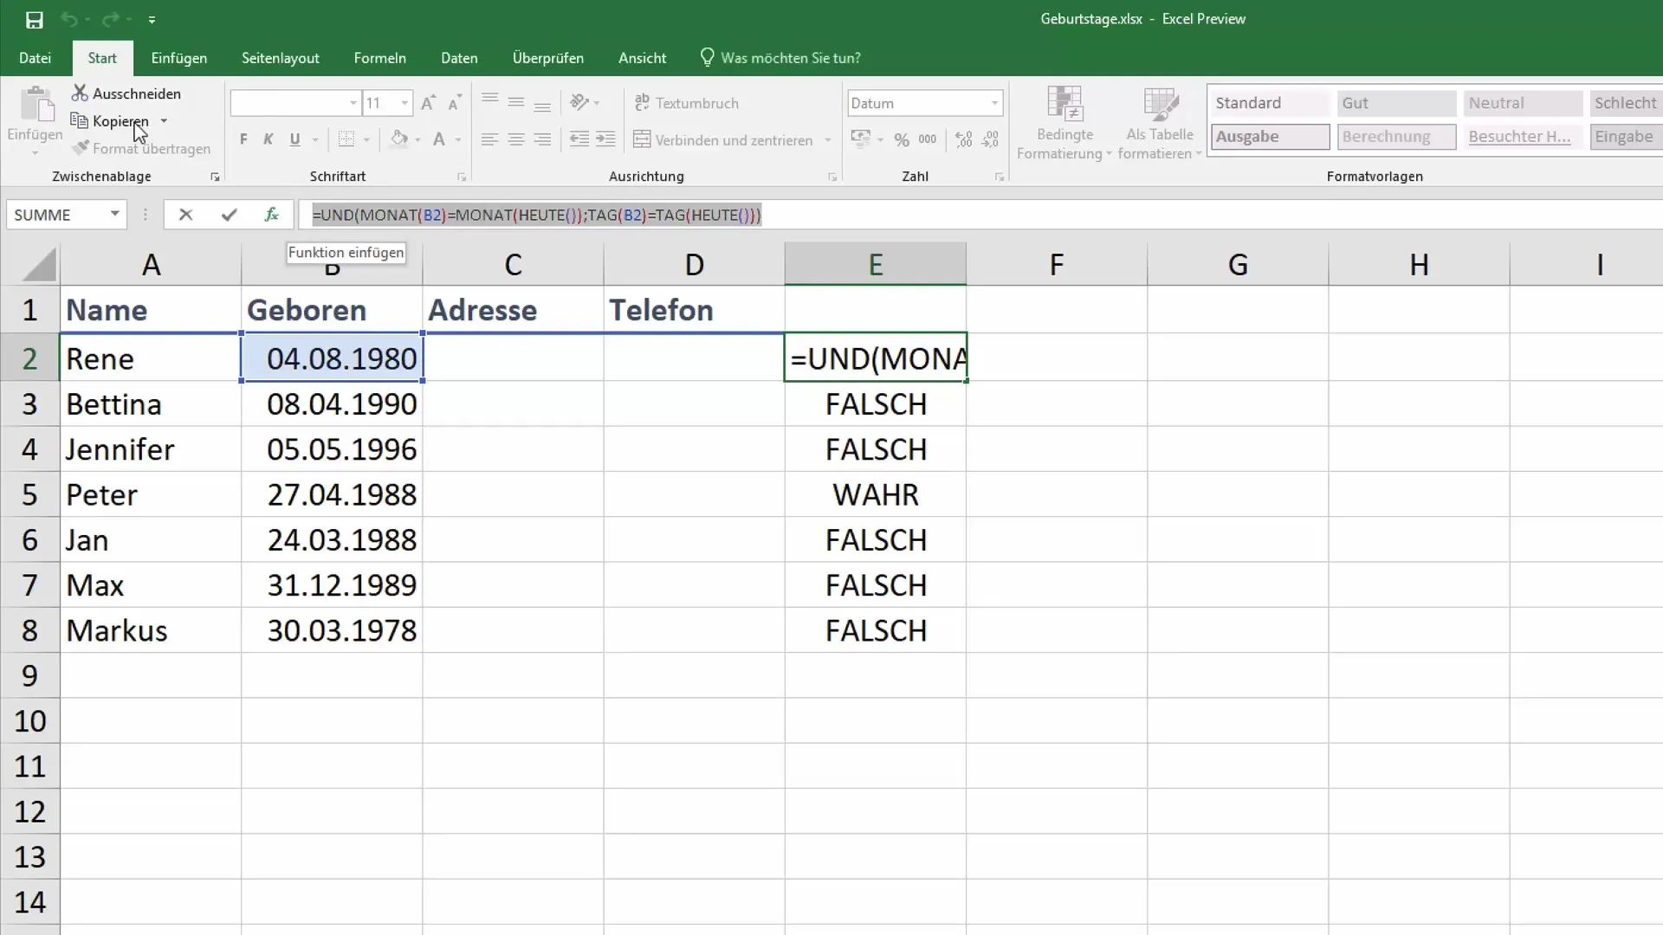
Task: Click the accounting currency format icon
Action: click(x=861, y=139)
